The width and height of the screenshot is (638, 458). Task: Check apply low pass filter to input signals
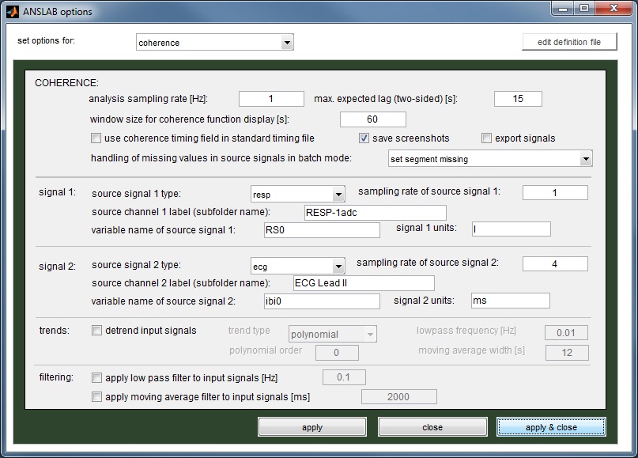(96, 378)
